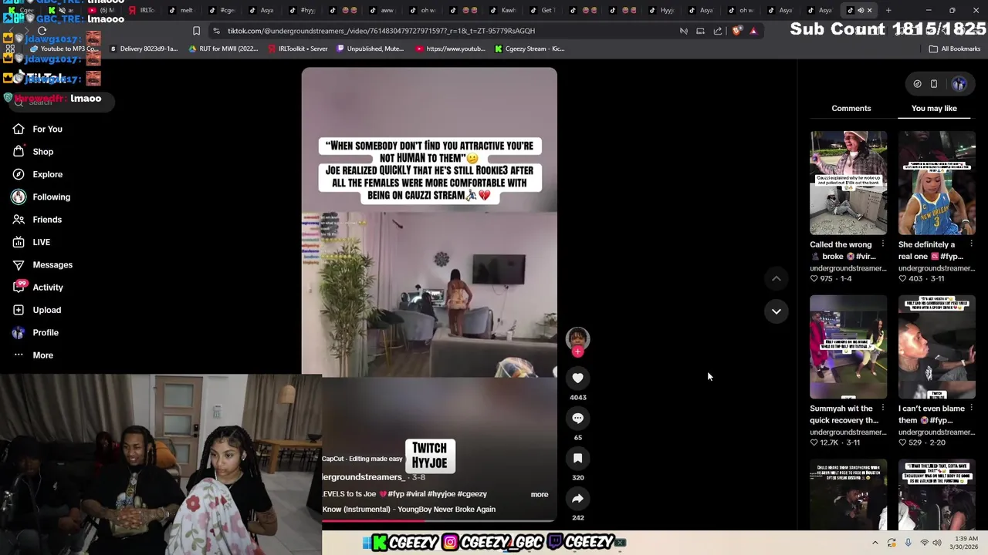Image resolution: width=988 pixels, height=555 pixels.
Task: Open the clock showing 1:39 AM
Action: 966,543
